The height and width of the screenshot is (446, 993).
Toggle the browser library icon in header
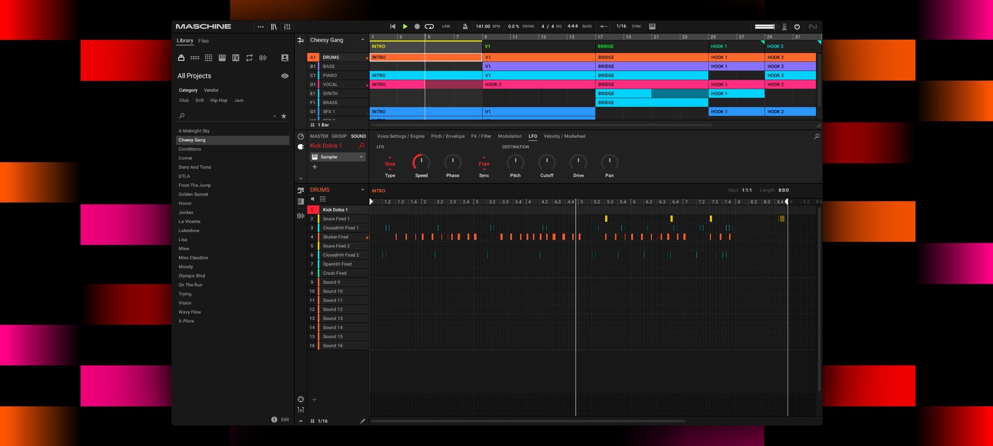274,27
